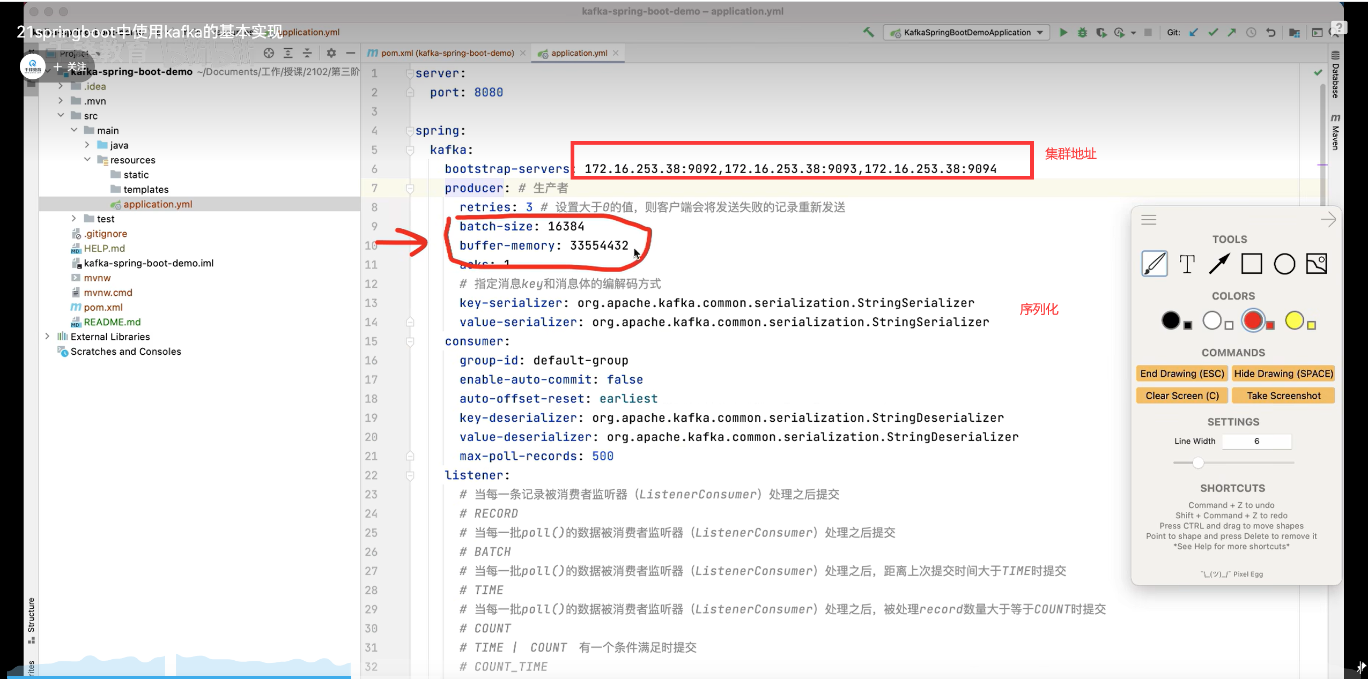Start the Debug bug icon

pos(1082,32)
